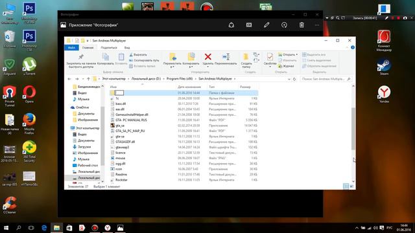The width and height of the screenshot is (415, 233).
Task: Click the Explorer help question-mark icon
Action: tap(353, 47)
